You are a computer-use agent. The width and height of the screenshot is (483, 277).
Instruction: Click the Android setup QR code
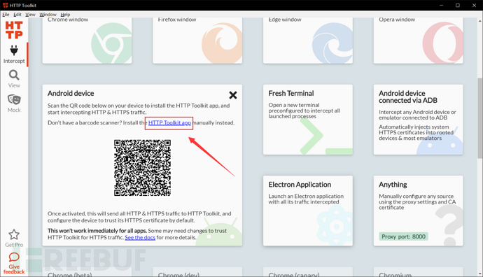(142, 168)
